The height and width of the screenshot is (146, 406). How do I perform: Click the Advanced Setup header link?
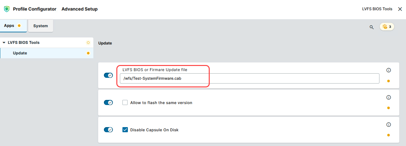80,9
